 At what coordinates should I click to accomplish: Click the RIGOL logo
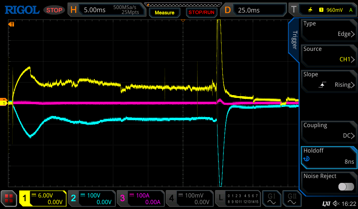coord(22,10)
